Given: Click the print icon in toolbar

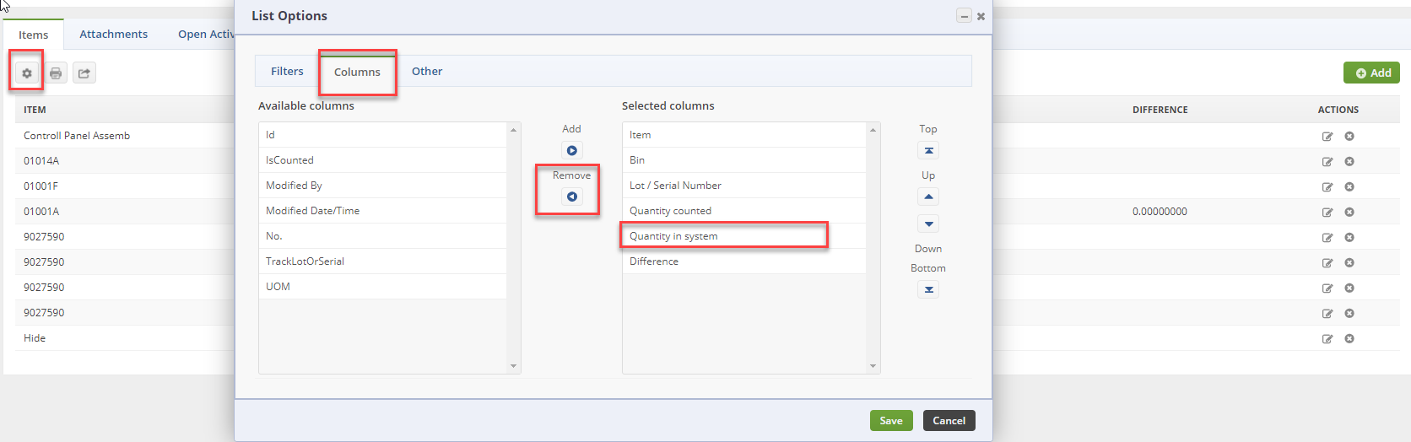Looking at the screenshot, I should (x=56, y=73).
